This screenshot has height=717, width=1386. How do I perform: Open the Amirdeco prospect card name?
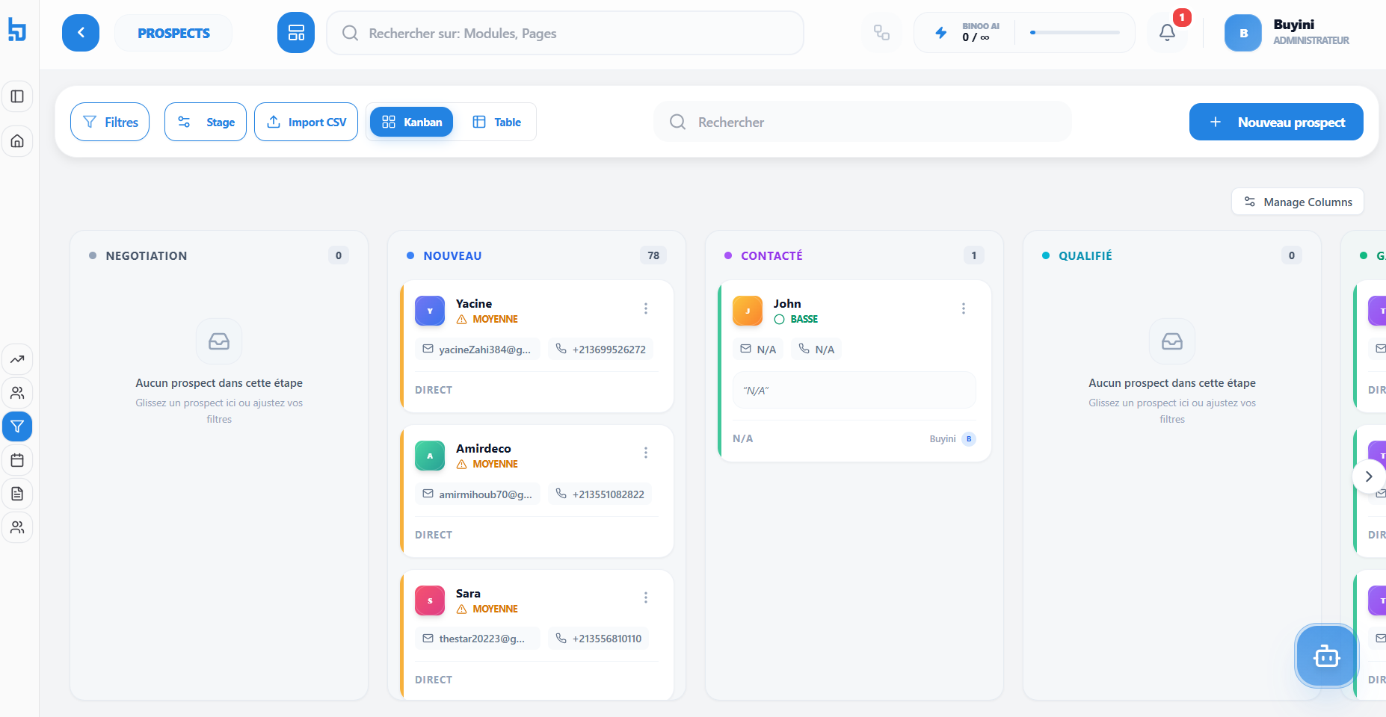coord(484,448)
